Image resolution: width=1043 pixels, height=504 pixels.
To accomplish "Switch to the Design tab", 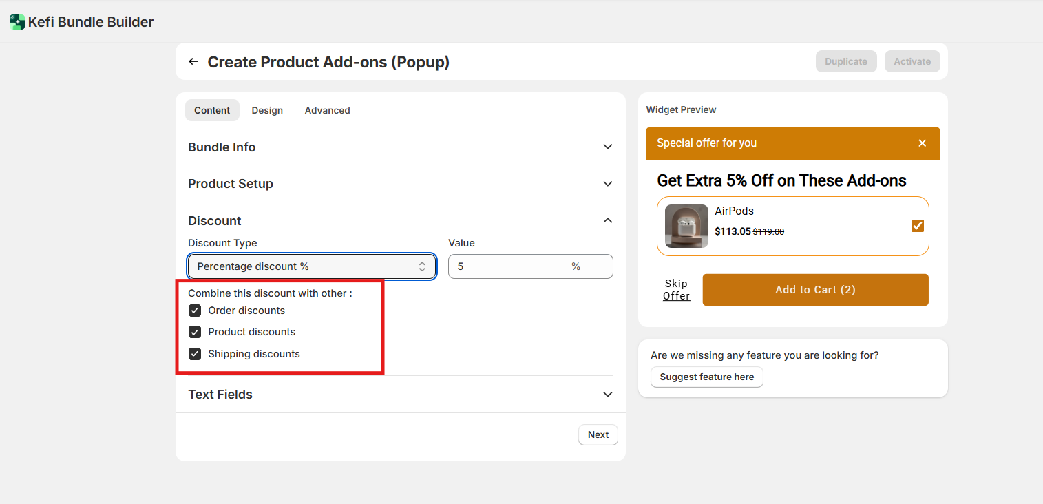I will pyautogui.click(x=267, y=110).
